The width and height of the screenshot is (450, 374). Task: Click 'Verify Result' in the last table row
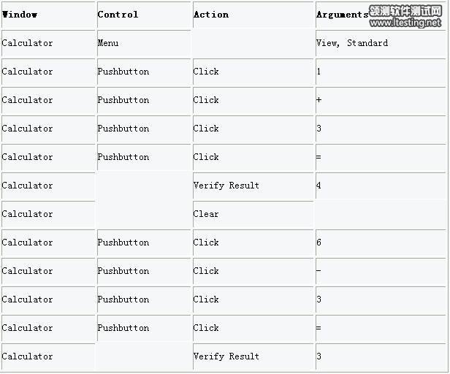226,356
